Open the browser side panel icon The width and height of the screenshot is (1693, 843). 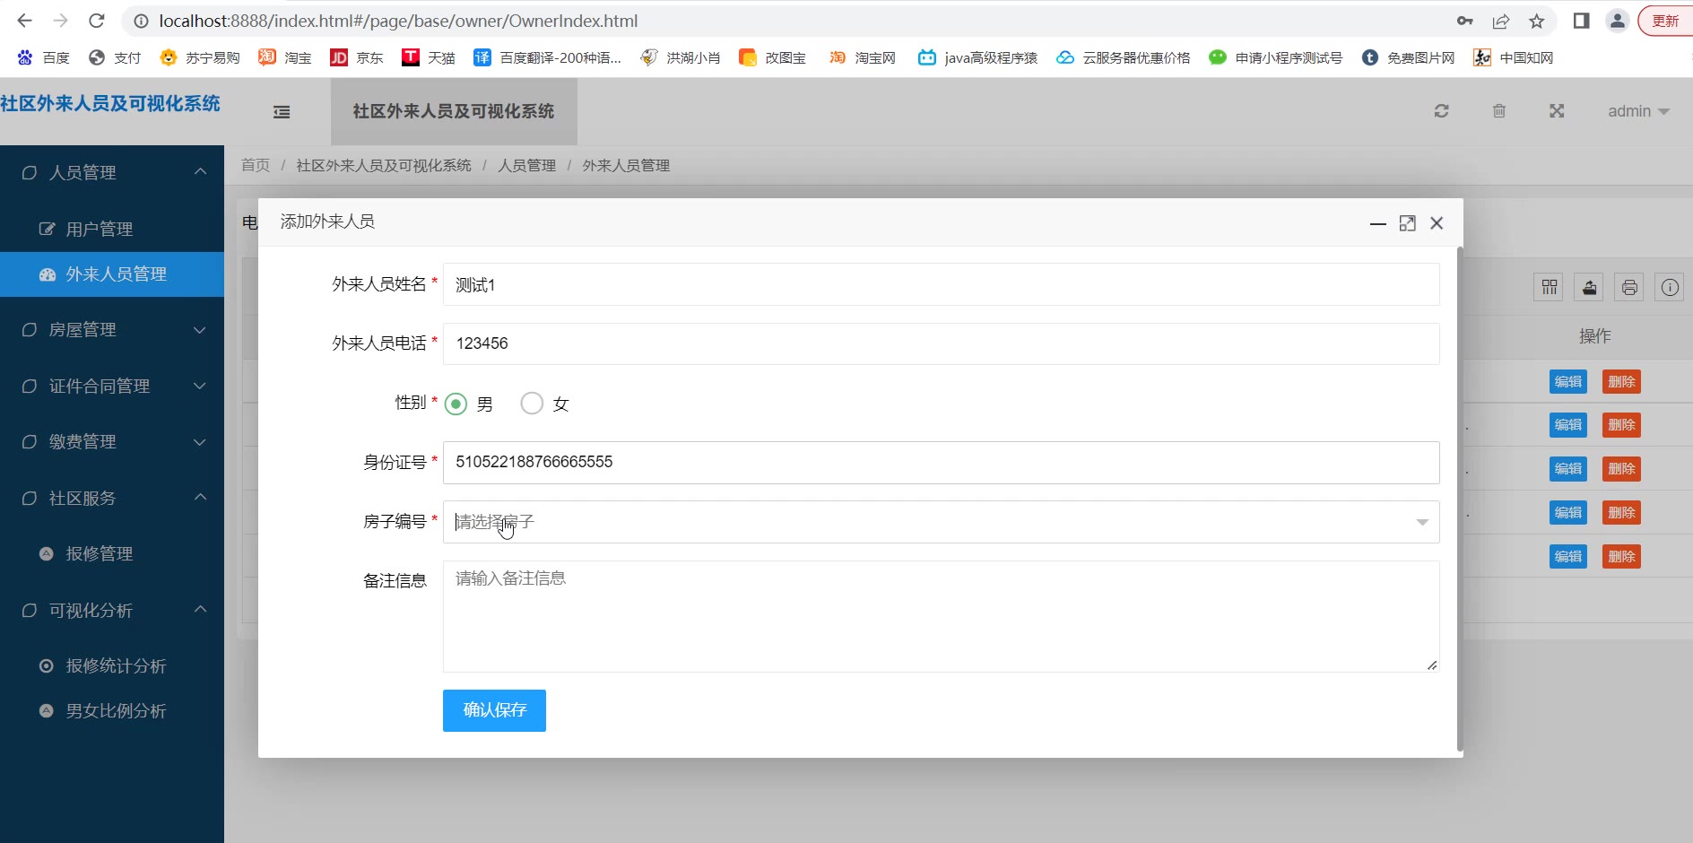(x=1581, y=21)
